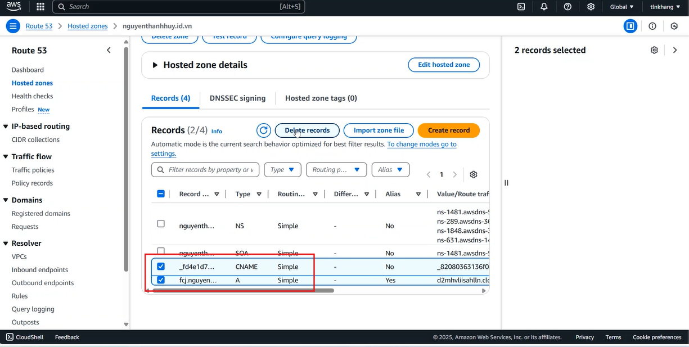The height and width of the screenshot is (347, 689).
Task: Click Import zone file button
Action: (379, 130)
